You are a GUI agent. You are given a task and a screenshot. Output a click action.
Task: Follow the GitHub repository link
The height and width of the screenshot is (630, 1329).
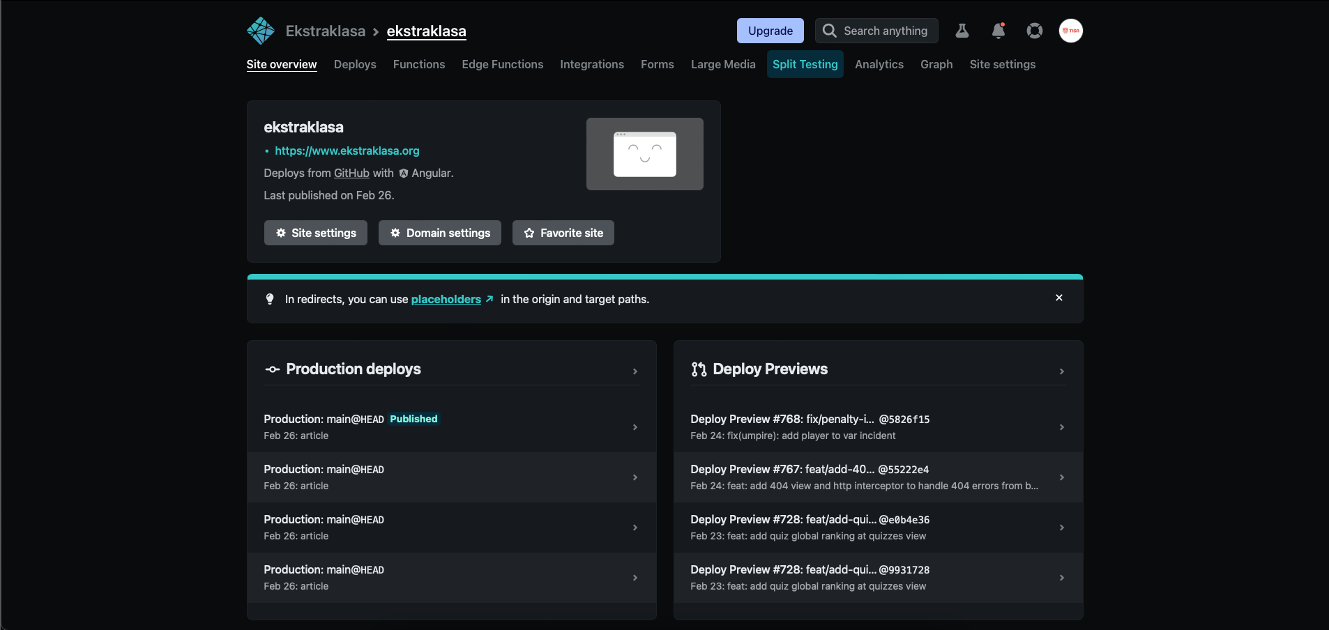pyautogui.click(x=351, y=173)
